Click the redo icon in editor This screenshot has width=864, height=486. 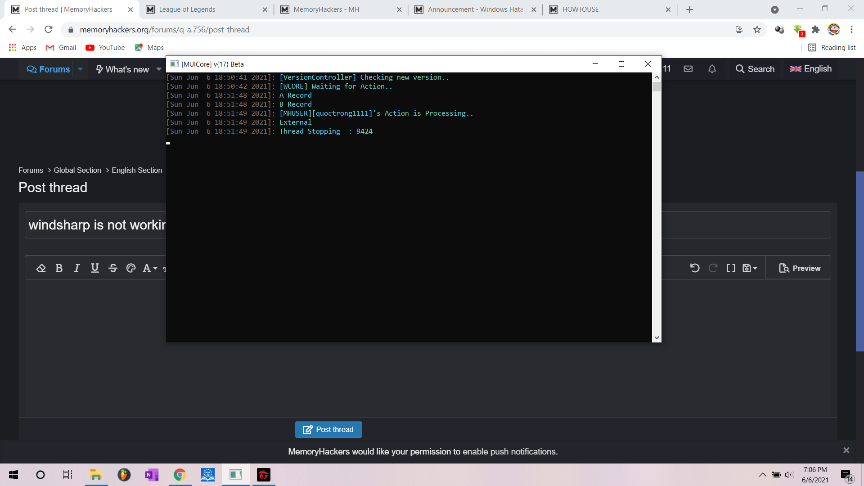713,268
